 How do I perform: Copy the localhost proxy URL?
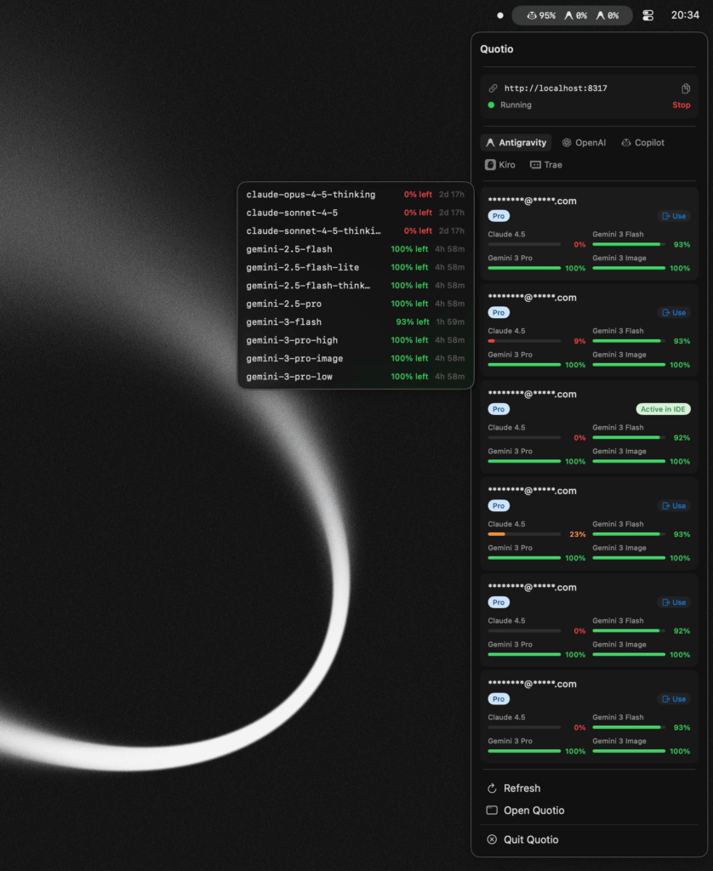686,88
